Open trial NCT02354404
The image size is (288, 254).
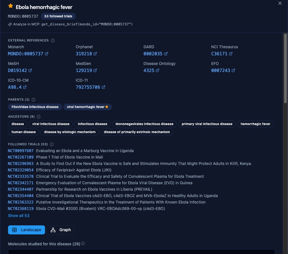(21, 196)
